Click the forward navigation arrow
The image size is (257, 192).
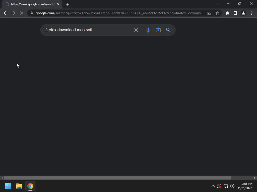[x=14, y=13]
